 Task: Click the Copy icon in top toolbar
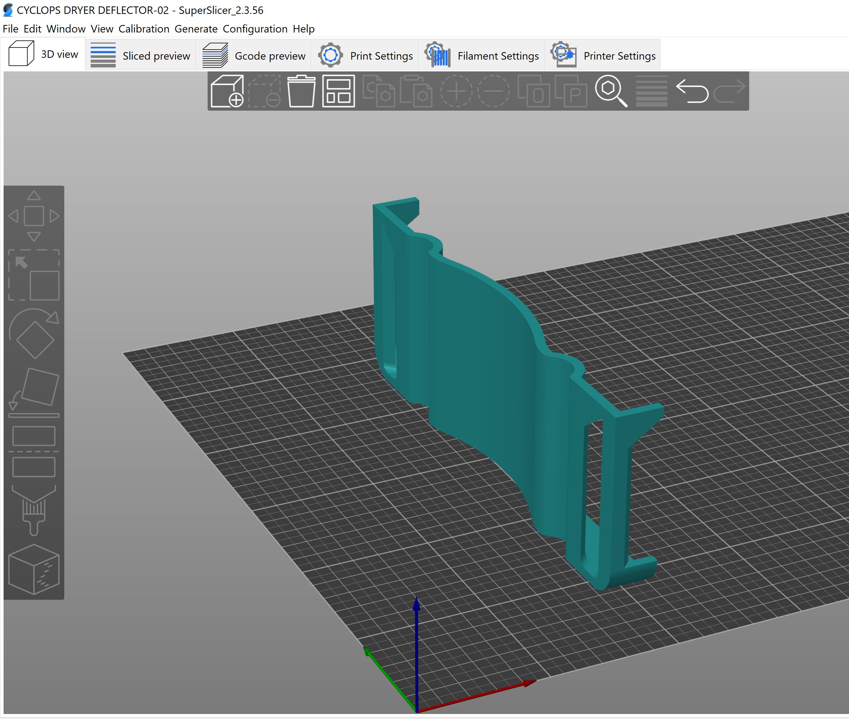pyautogui.click(x=379, y=91)
